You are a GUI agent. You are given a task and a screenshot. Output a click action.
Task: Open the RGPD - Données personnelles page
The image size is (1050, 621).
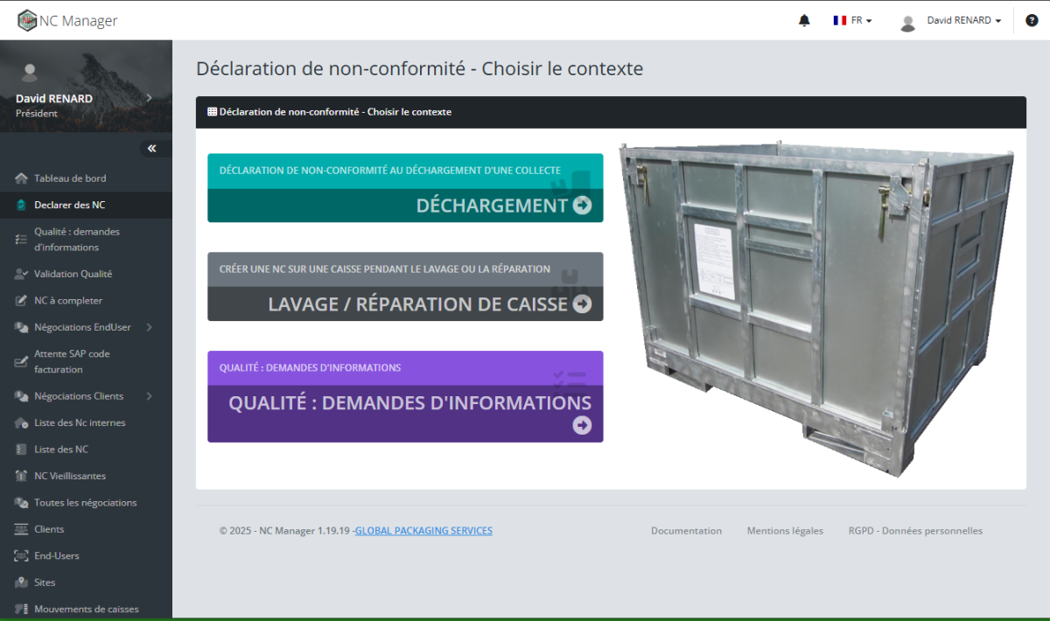(914, 530)
